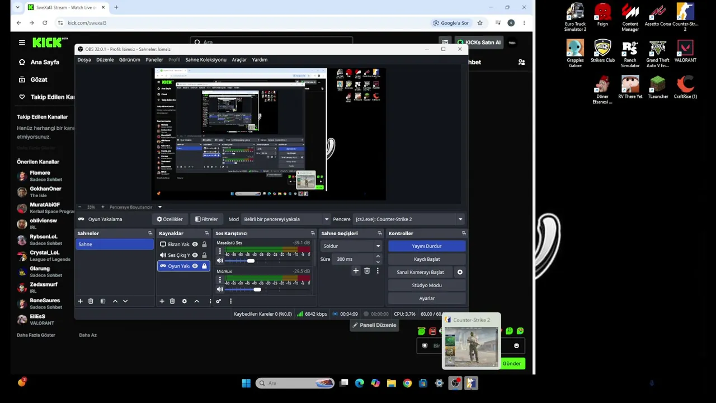Bookmark this page with star icon
The image size is (716, 403).
pyautogui.click(x=480, y=23)
